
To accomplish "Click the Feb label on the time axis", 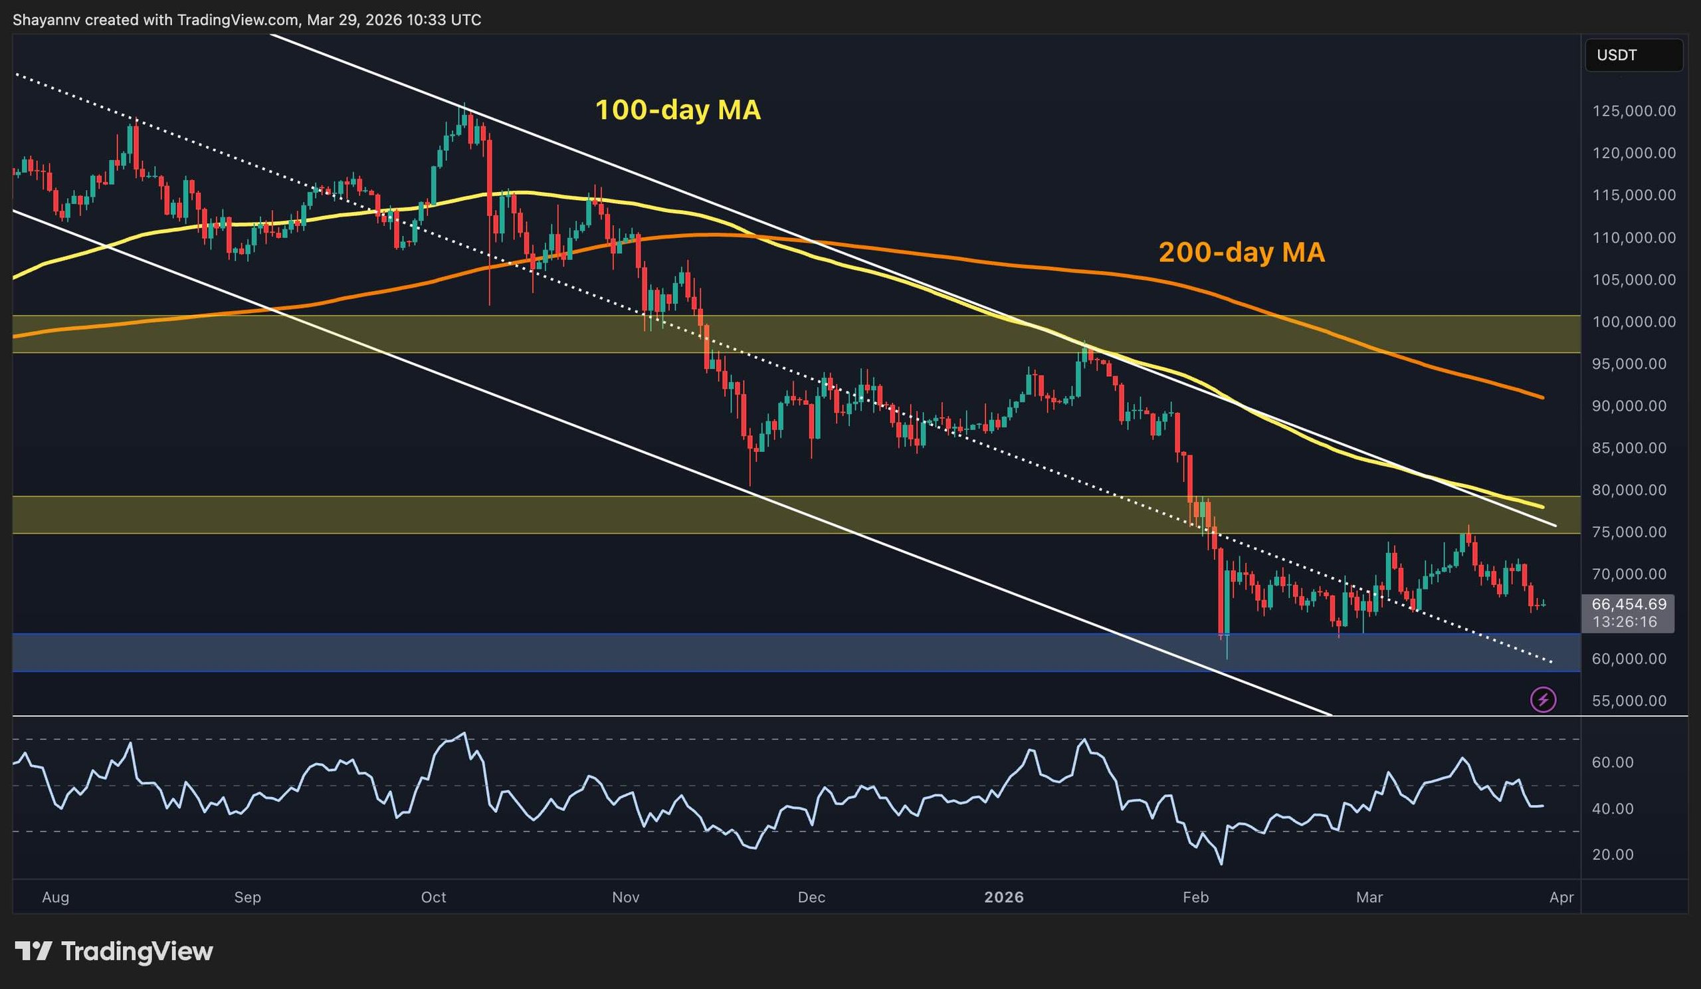I will click(1195, 898).
